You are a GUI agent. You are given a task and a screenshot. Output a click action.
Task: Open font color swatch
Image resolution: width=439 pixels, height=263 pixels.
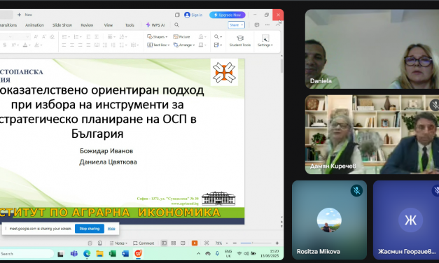coord(27,45)
